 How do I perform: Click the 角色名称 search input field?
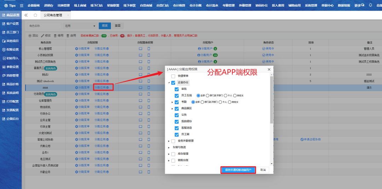point(44,26)
